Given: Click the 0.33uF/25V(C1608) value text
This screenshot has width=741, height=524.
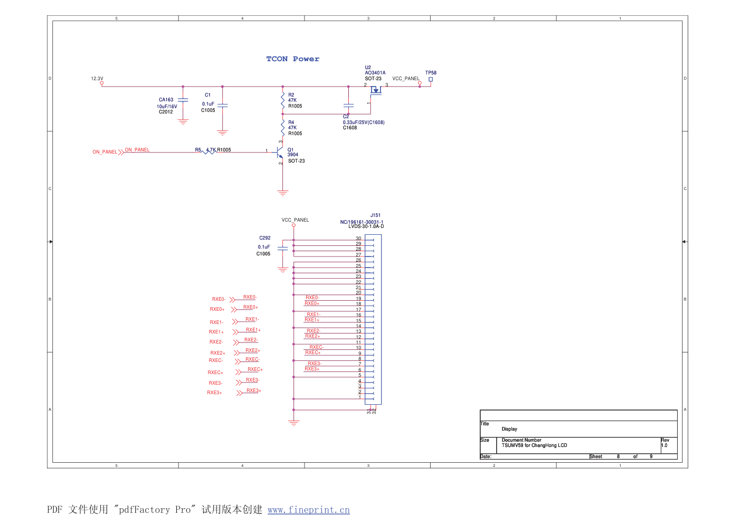Looking at the screenshot, I should [x=364, y=122].
